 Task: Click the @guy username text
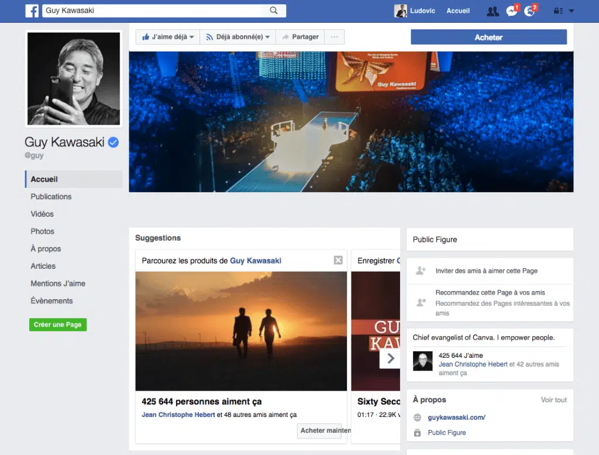coord(34,155)
